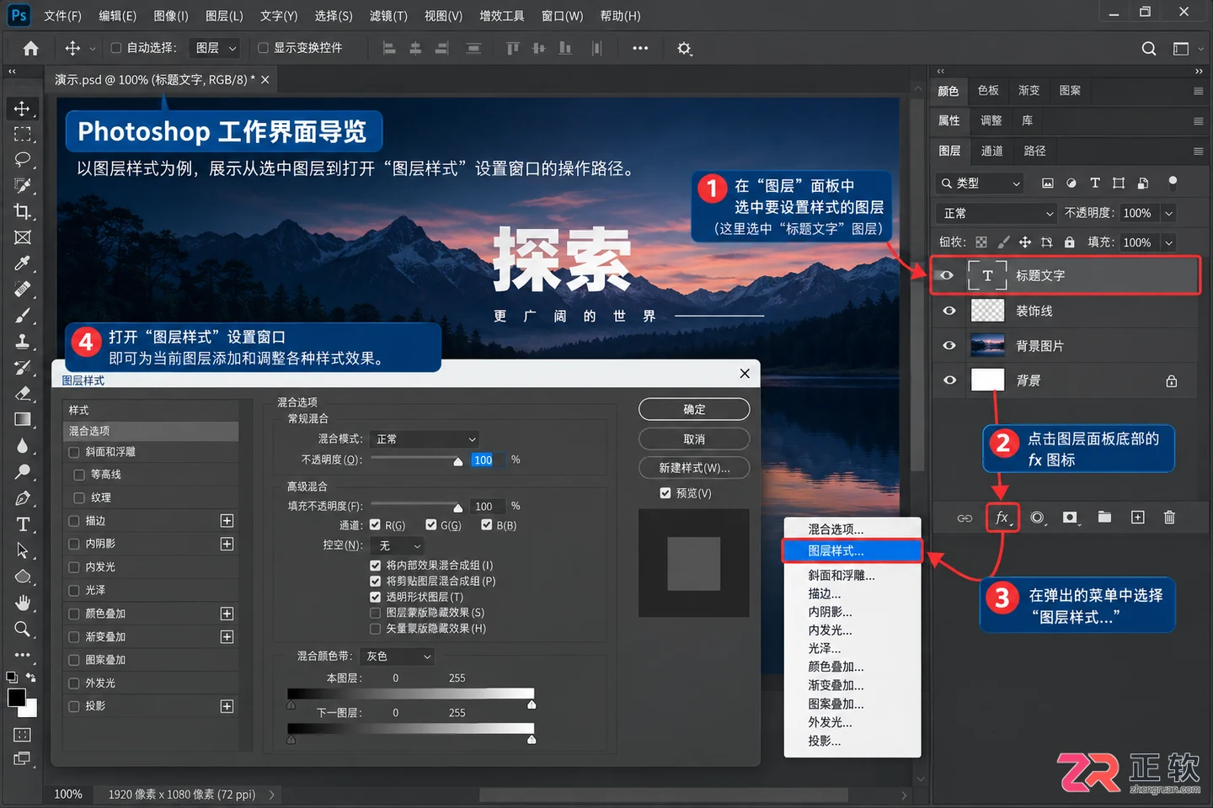Toggle 预览(V) checkbox
Screen dimensions: 1213x808
coord(665,493)
